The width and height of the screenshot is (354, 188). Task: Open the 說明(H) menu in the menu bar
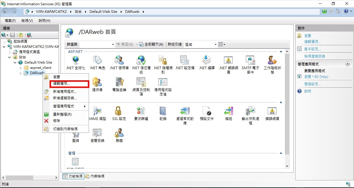coord(44,21)
